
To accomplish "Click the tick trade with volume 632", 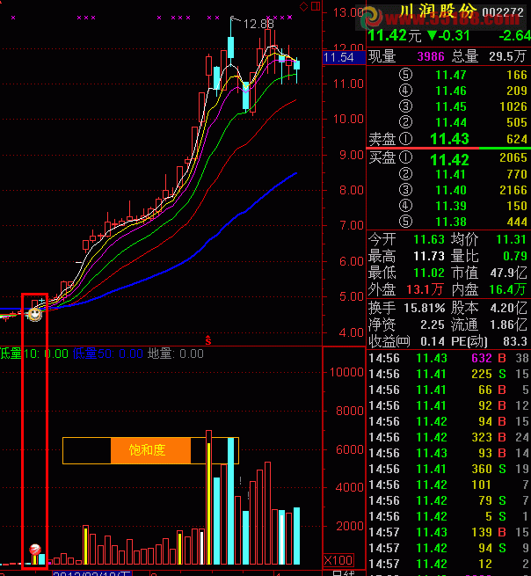I will click(x=448, y=358).
